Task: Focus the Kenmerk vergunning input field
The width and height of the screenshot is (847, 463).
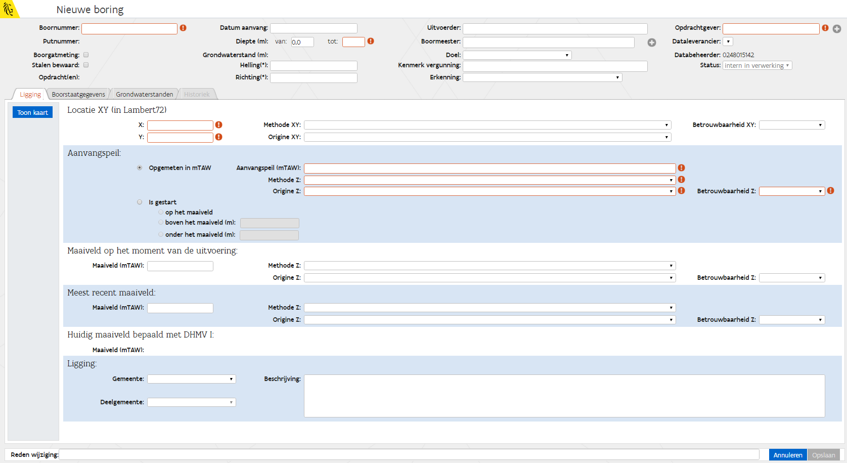Action: (x=555, y=66)
